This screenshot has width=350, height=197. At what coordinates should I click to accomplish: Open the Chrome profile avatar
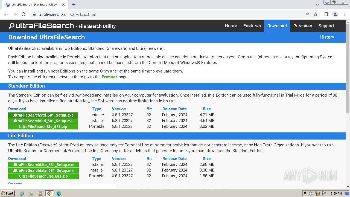pos(335,14)
